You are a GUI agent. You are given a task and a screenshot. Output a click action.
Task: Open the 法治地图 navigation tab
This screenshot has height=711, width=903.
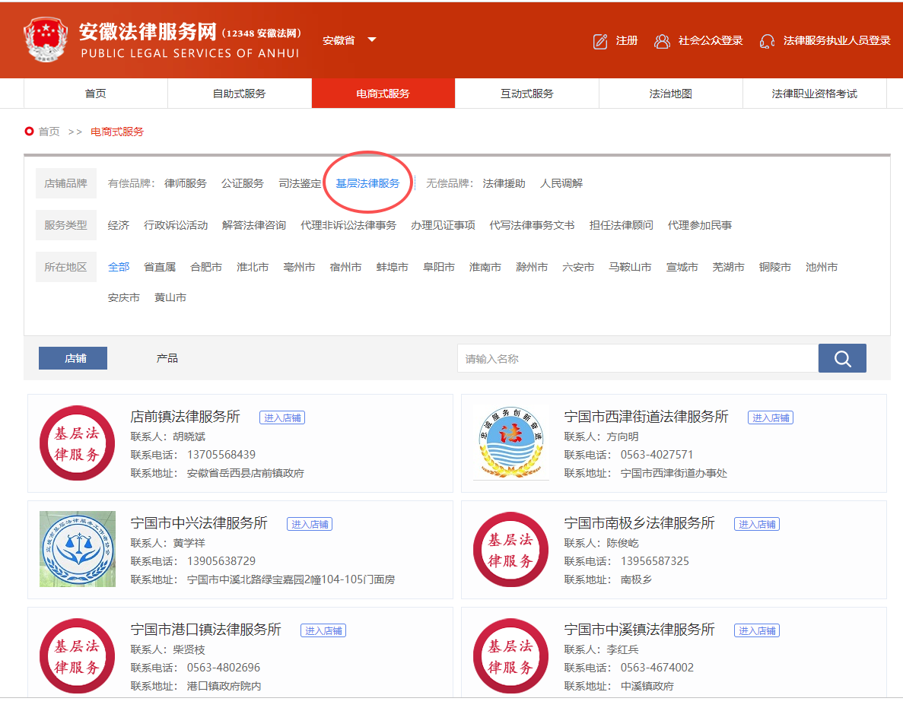tap(670, 94)
